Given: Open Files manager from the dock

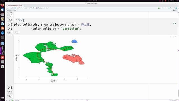Looking at the screenshot, I should (x=3, y=14).
